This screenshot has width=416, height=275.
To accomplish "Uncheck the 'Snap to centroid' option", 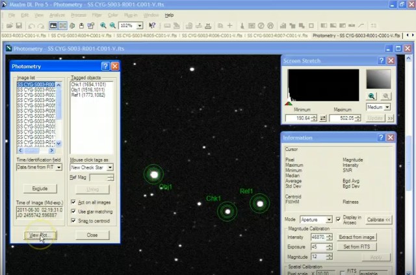I will [x=73, y=220].
